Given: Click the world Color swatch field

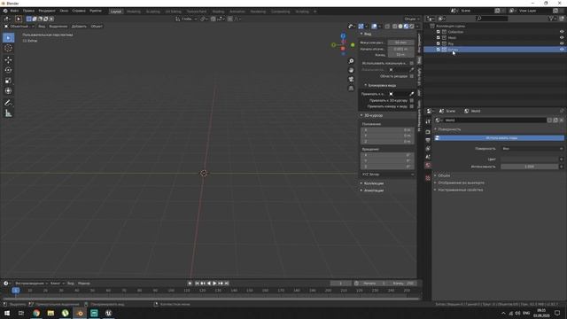Looking at the screenshot, I should pyautogui.click(x=530, y=159).
